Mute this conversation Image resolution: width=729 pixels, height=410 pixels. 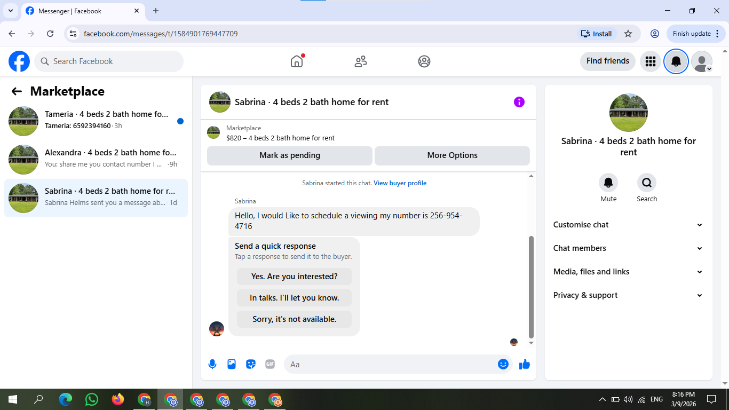pyautogui.click(x=608, y=183)
